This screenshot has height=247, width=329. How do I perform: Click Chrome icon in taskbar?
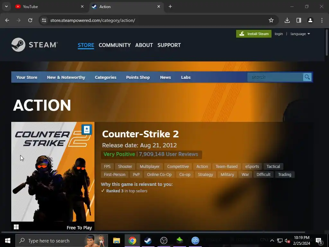(x=132, y=241)
